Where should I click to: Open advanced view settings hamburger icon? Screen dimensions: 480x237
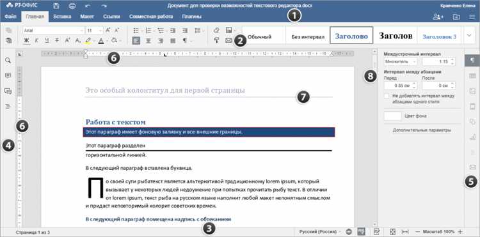pos(472,17)
